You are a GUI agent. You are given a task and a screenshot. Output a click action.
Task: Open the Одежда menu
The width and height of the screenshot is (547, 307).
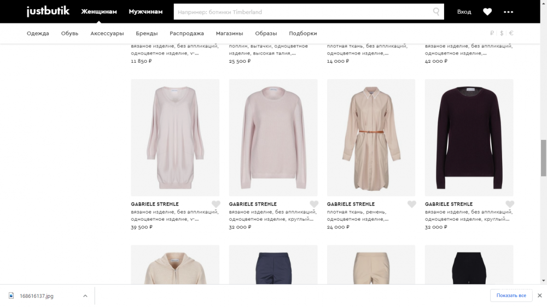pos(38,33)
